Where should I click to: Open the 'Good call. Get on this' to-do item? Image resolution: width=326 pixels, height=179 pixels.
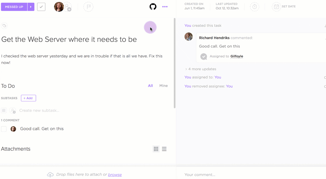pos(42,129)
